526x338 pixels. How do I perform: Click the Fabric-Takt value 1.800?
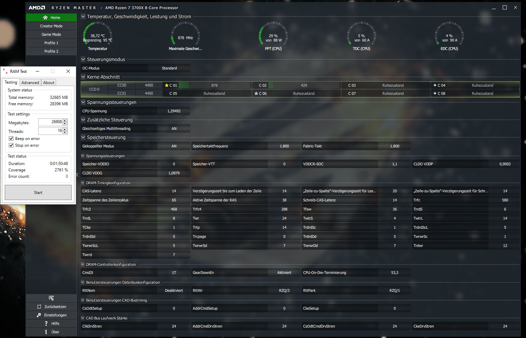tap(395, 146)
